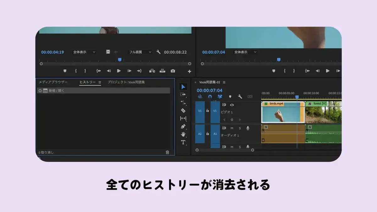
Task: Open program monitor 全体表示 zoom dropdown
Action: point(245,52)
